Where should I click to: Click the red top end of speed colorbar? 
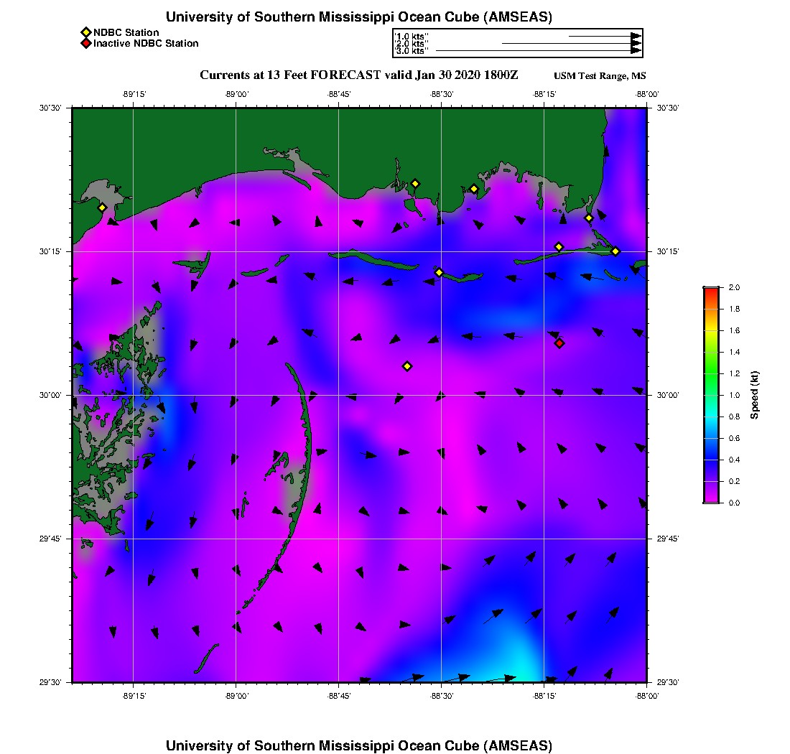pyautogui.click(x=710, y=290)
